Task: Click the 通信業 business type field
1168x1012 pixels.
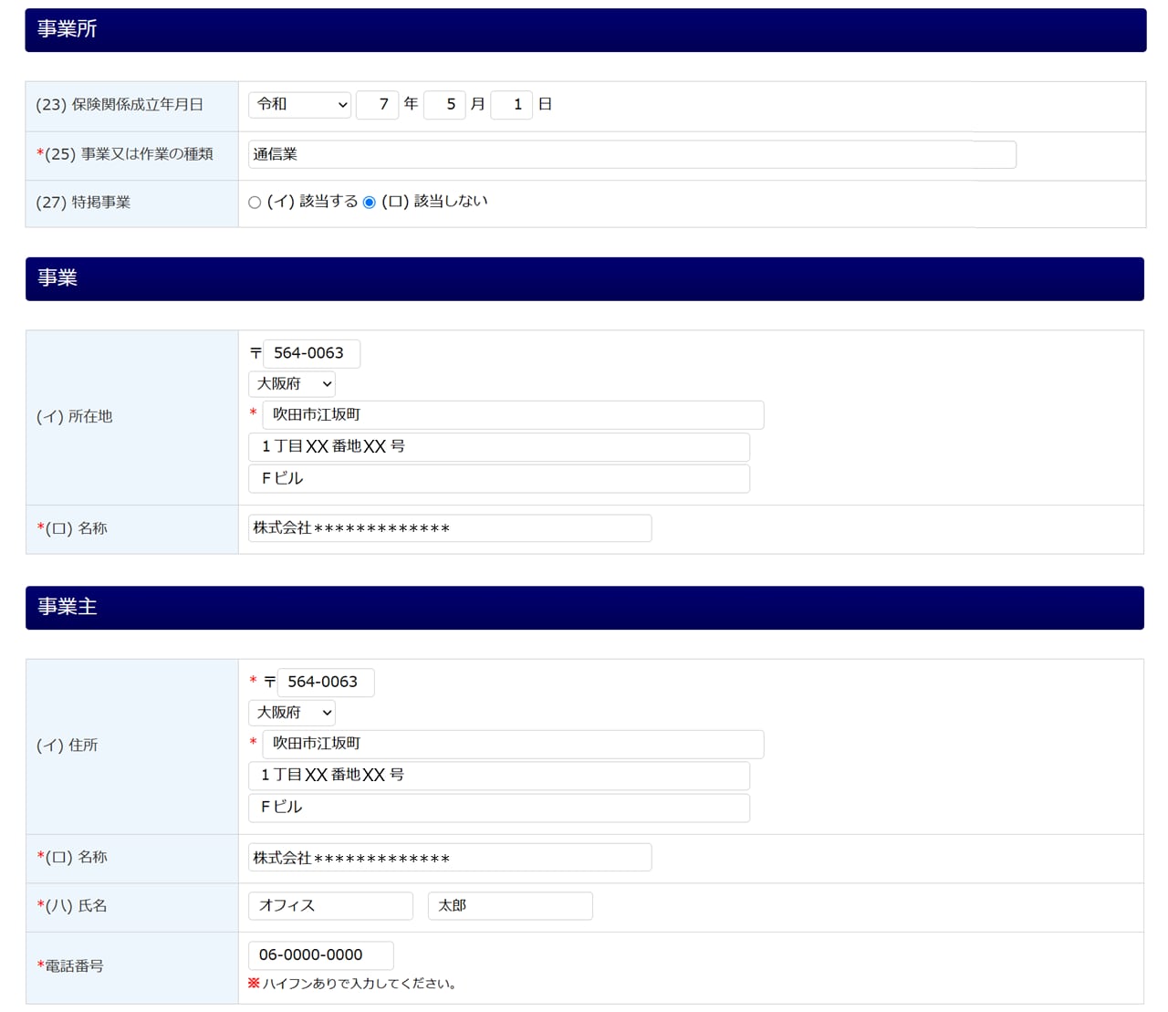Action: tap(631, 154)
